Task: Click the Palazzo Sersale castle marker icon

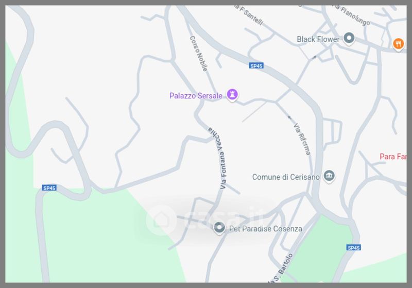Action: pyautogui.click(x=232, y=95)
